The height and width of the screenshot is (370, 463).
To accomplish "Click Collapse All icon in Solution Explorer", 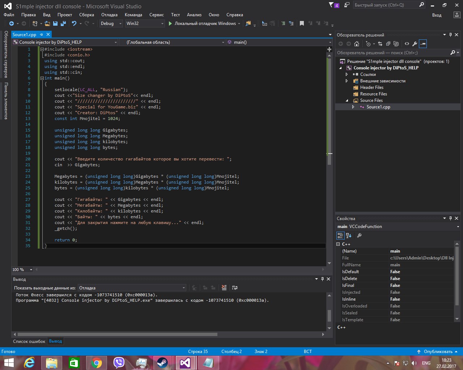I will tap(388, 44).
